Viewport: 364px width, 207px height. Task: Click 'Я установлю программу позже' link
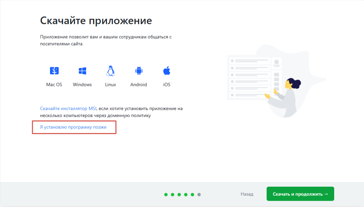point(73,127)
